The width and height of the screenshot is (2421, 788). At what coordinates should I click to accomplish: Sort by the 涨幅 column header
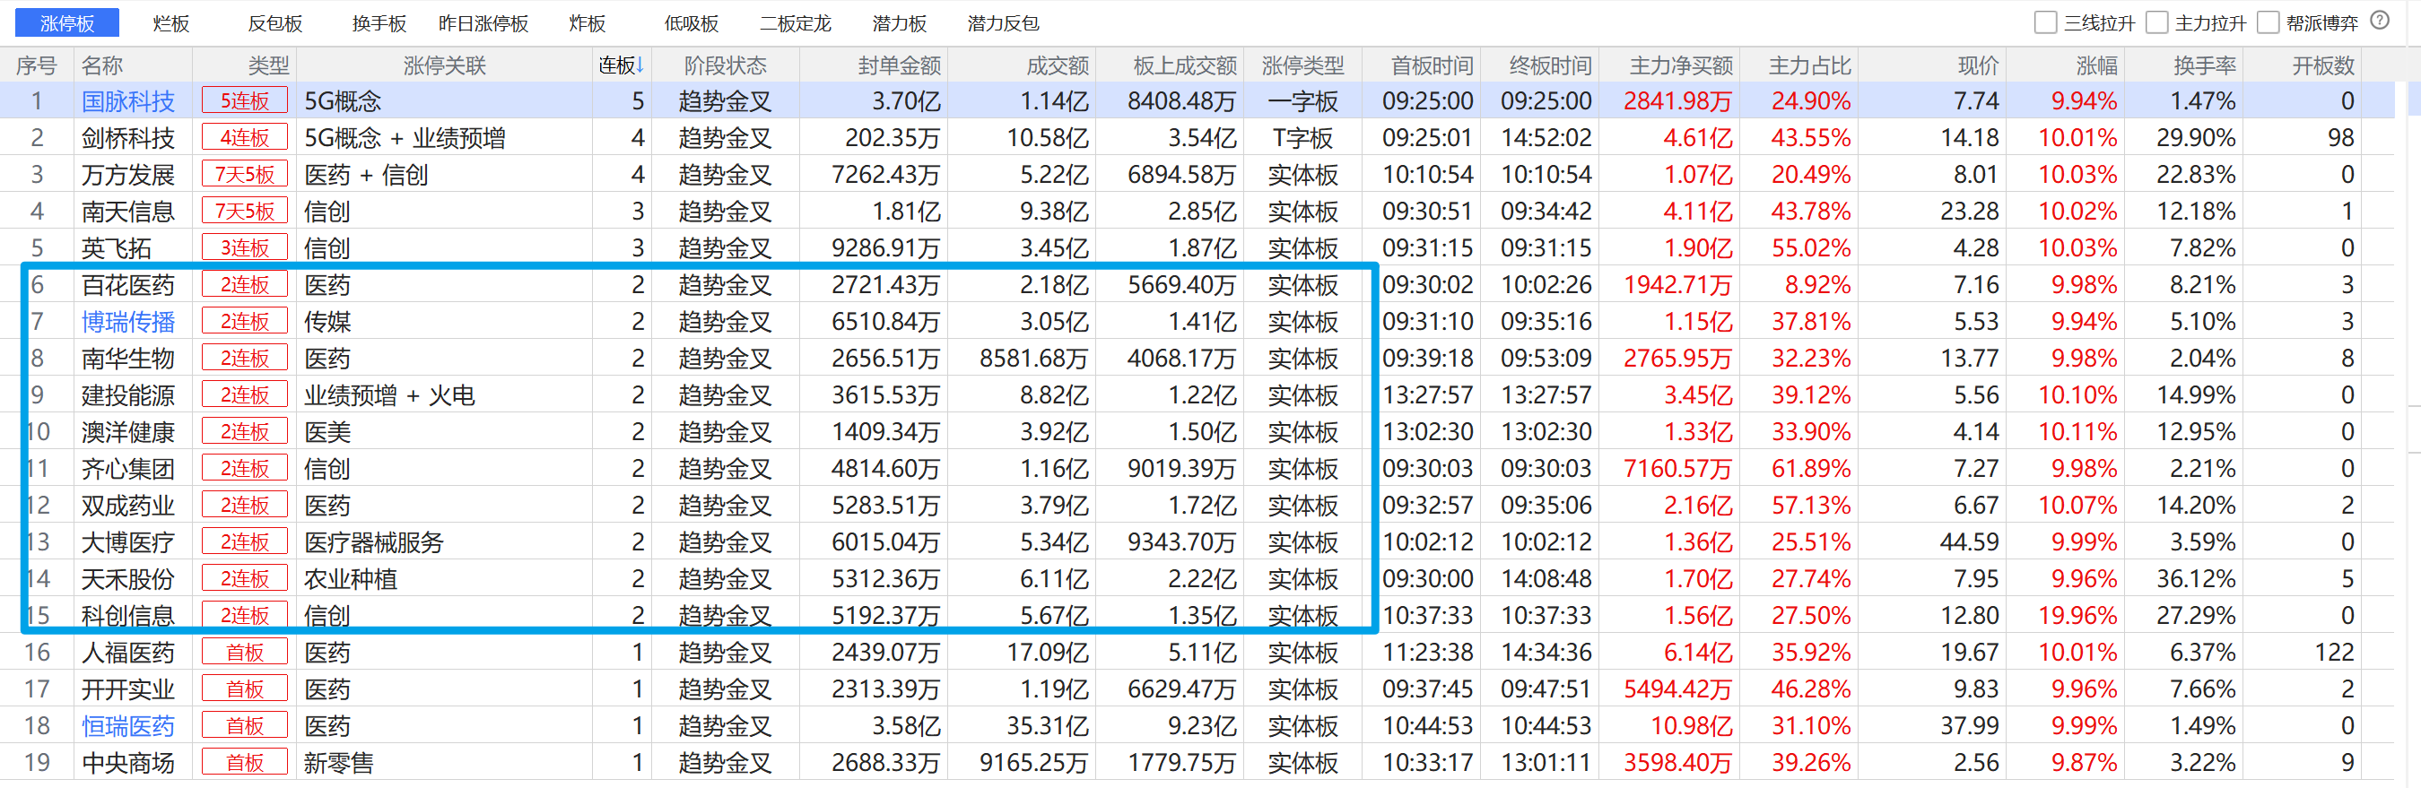pos(2097,65)
